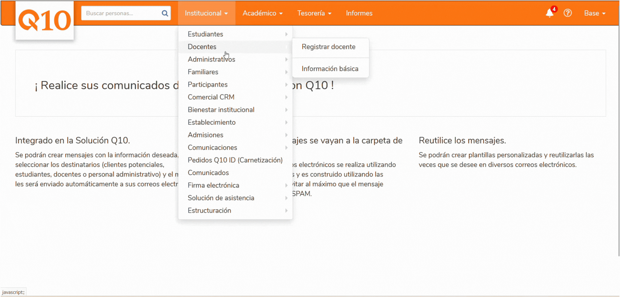Image resolution: width=620 pixels, height=297 pixels.
Task: Expand the Participantes submenu
Action: tap(235, 85)
